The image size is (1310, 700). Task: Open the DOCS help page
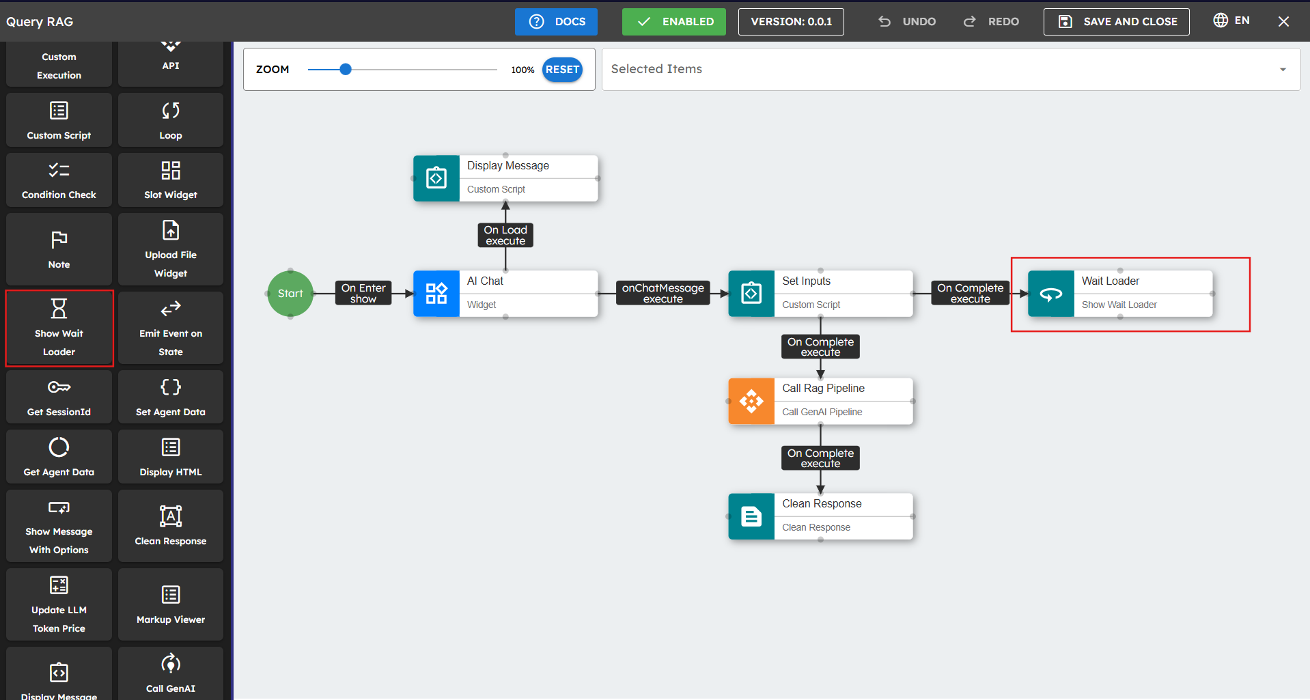[x=556, y=22]
